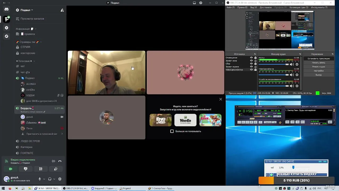Viewport: 339px width, 191px height.
Task: Open the Discord inbox icon in title bar
Action: tap(194, 3)
